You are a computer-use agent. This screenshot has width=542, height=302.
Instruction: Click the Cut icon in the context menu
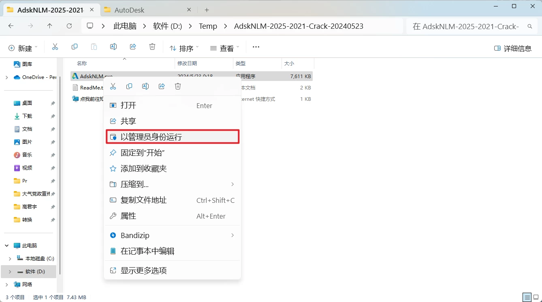pyautogui.click(x=113, y=86)
